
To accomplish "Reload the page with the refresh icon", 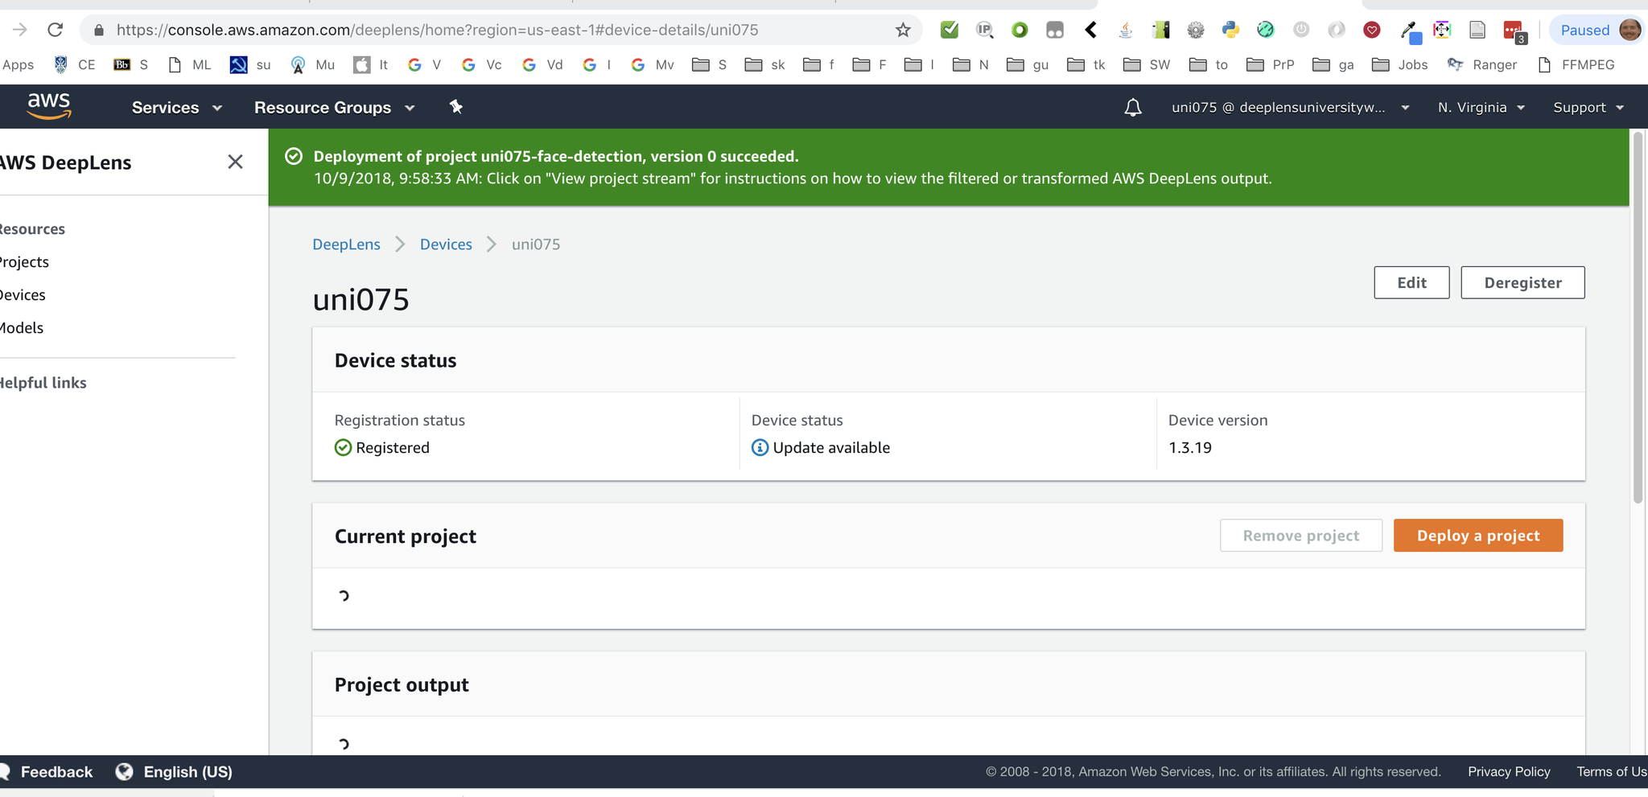I will coord(56,30).
